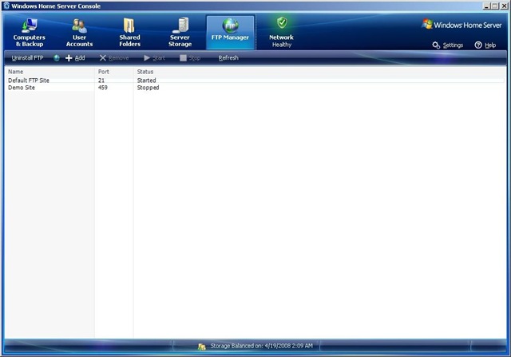
Task: Click the Uninstall FTP button
Action: (x=27, y=58)
